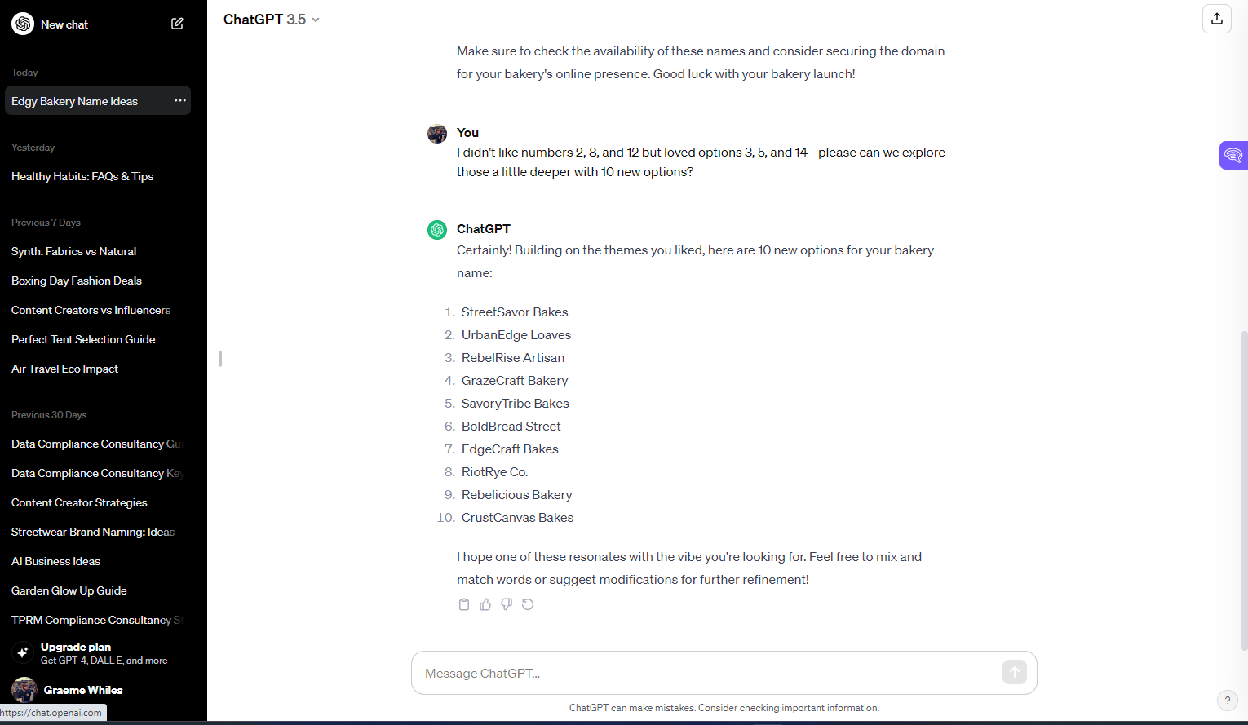The height and width of the screenshot is (725, 1248).
Task: Copy the ChatGPT response with the clipboard icon
Action: coord(464,604)
